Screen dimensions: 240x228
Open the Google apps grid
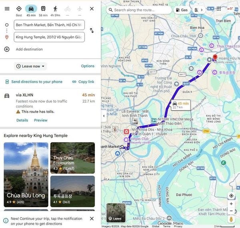[x=219, y=9]
